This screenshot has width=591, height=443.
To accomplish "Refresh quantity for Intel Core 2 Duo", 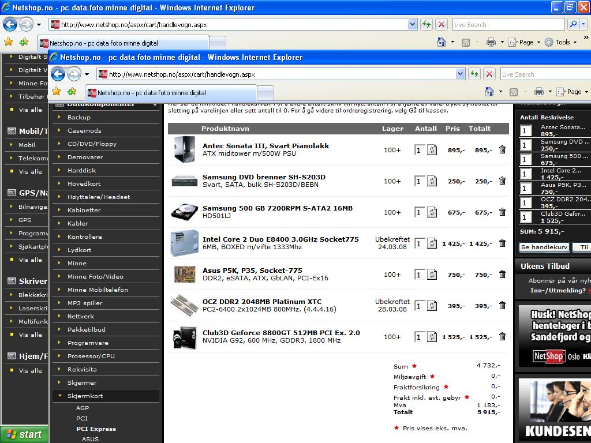I will (432, 243).
